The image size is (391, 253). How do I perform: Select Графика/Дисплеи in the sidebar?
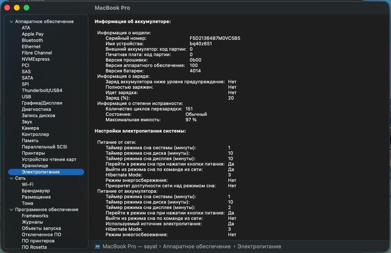pyautogui.click(x=42, y=103)
